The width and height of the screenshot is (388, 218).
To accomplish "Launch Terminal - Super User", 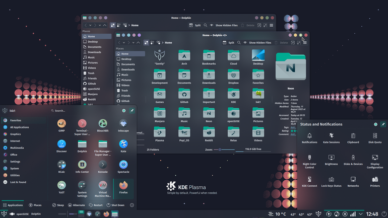I will click(x=82, y=127).
